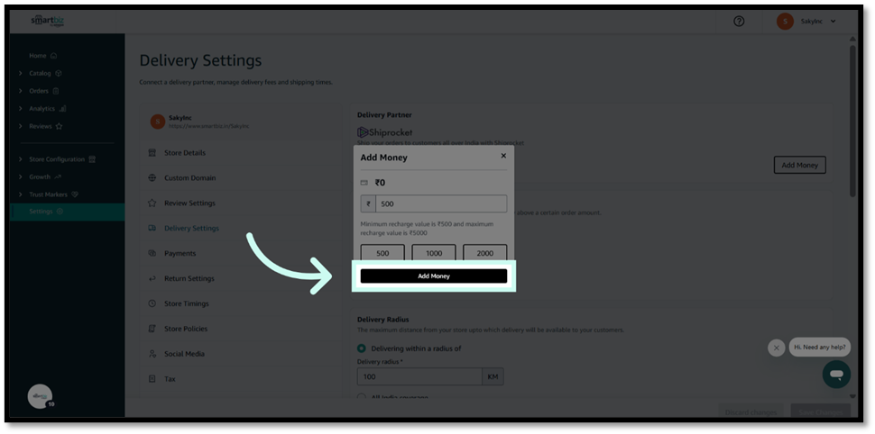This screenshot has width=875, height=434.
Task: Click the help question mark icon
Action: 739,21
